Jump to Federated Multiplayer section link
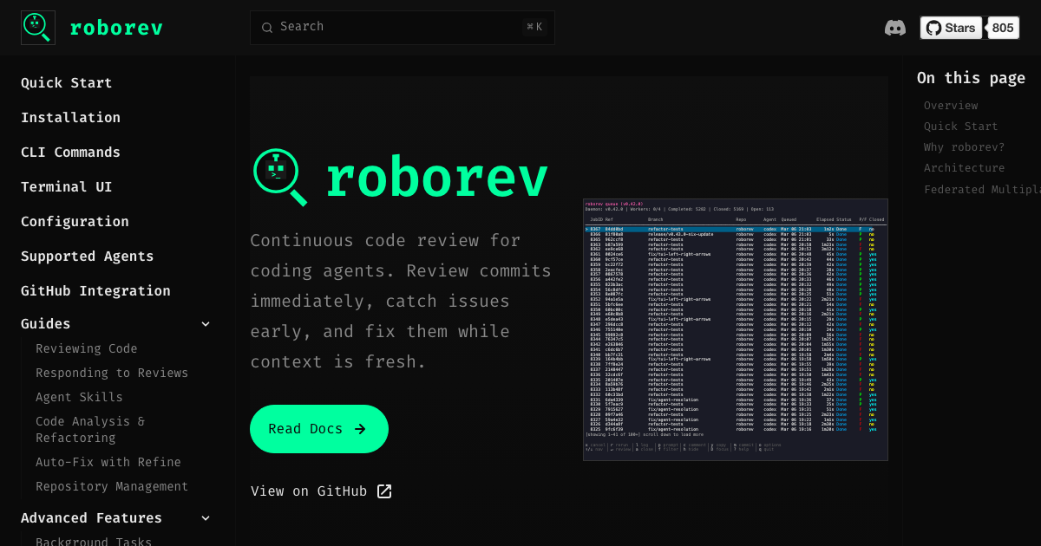Image resolution: width=1041 pixels, height=546 pixels. coord(982,189)
